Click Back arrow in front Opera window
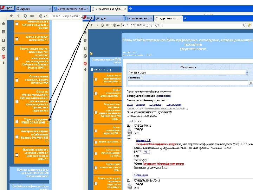Screen dimensions: 253x190 92,25
